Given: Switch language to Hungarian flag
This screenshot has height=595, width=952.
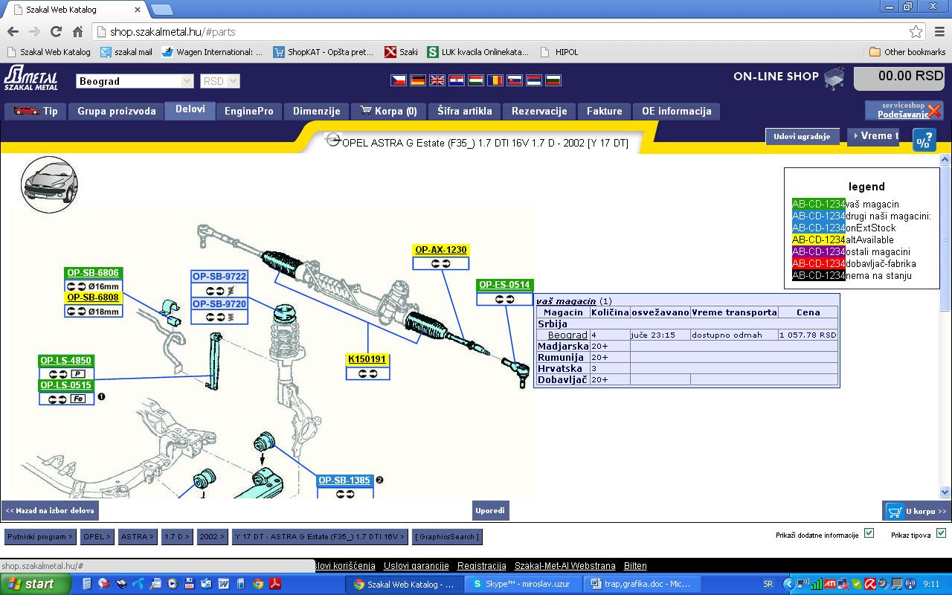Looking at the screenshot, I should [476, 80].
